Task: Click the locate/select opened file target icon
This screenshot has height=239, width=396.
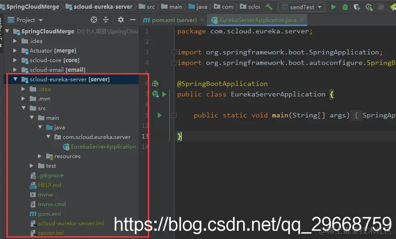Action: 94,20
